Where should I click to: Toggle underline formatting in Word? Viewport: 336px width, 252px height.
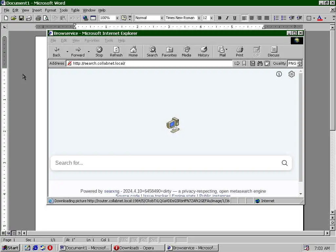point(235,18)
